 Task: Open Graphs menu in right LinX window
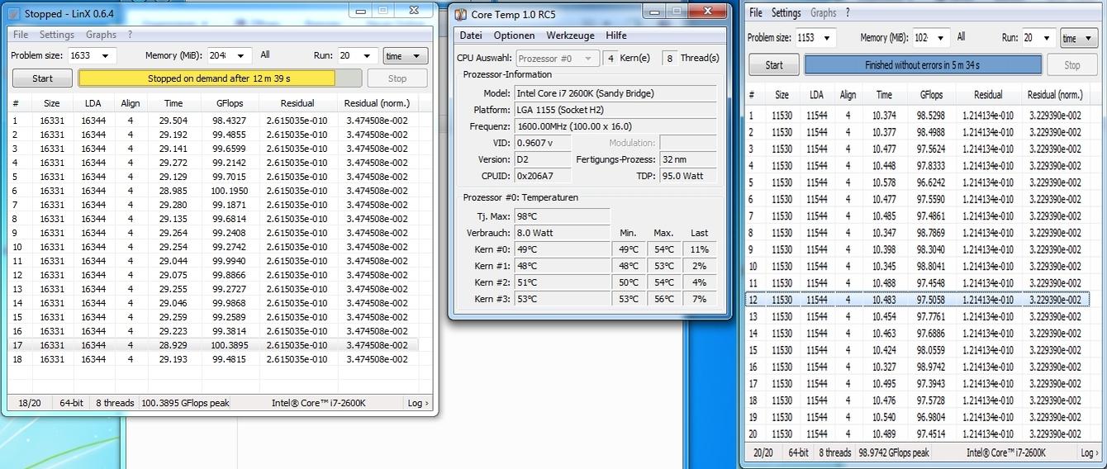pyautogui.click(x=824, y=13)
